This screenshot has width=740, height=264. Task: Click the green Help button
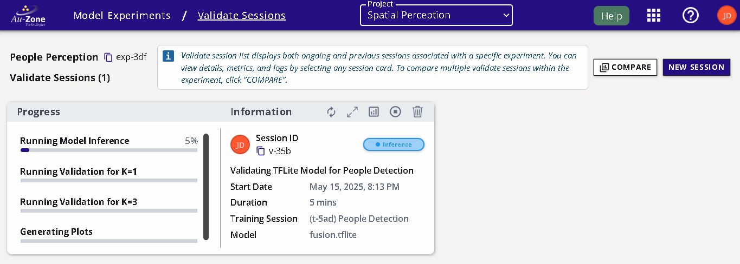click(x=612, y=16)
